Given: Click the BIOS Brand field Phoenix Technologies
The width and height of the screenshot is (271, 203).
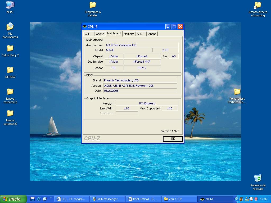Looking at the screenshot, I should 140,80.
